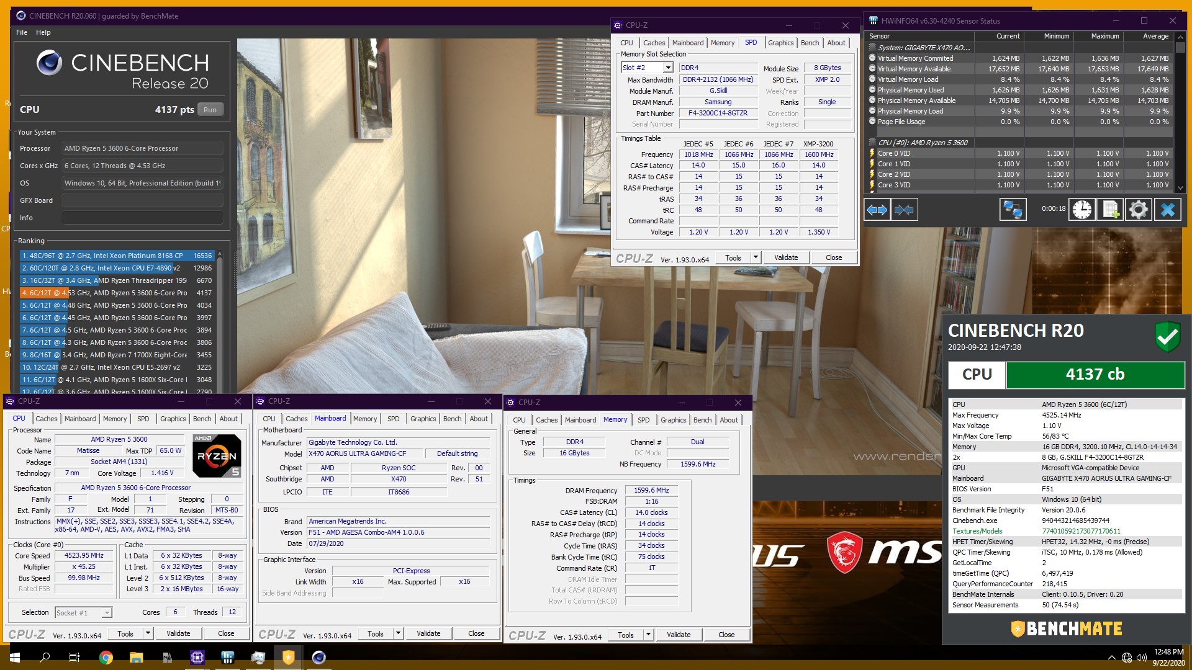Open Task View on taskbar

point(74,658)
